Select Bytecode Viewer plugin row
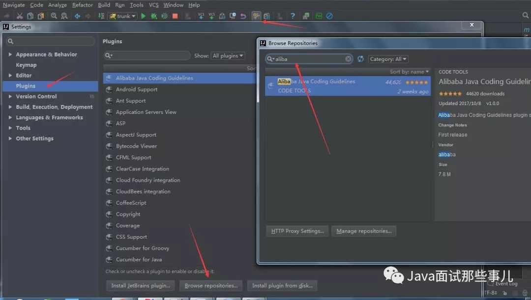Viewport: 531px width, 300px height. pos(180,146)
